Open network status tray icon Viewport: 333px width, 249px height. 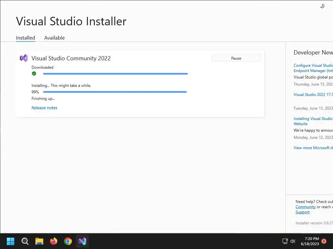click(285, 241)
